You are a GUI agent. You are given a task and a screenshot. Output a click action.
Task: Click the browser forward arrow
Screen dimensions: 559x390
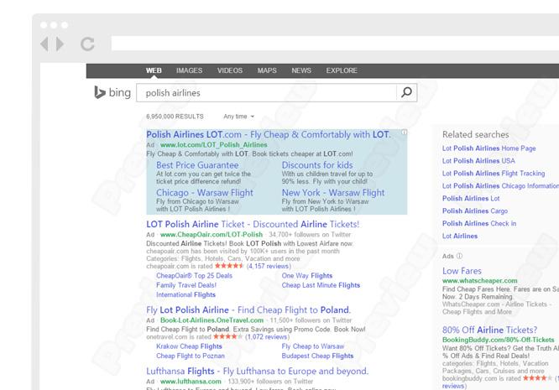[60, 44]
